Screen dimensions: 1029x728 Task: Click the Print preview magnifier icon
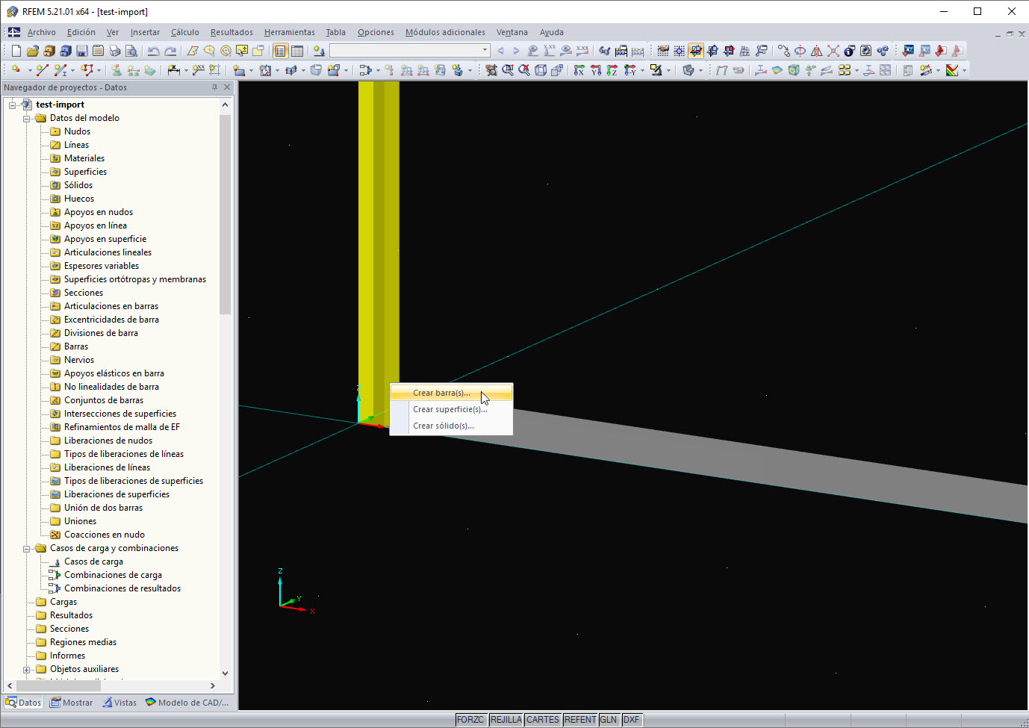tap(131, 51)
